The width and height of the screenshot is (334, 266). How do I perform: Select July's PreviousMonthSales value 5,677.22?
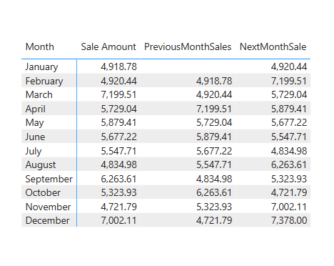coord(214,151)
